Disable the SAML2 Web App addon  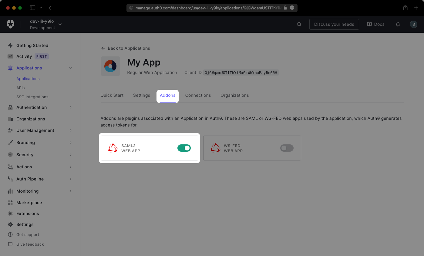[x=184, y=148]
